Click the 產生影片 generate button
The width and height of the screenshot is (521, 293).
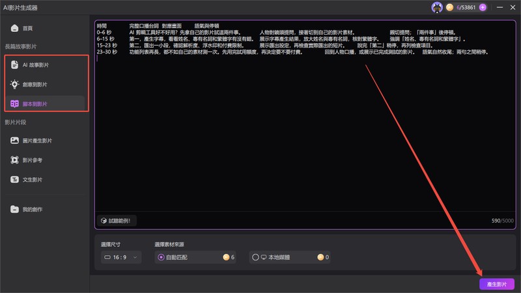[497, 285]
